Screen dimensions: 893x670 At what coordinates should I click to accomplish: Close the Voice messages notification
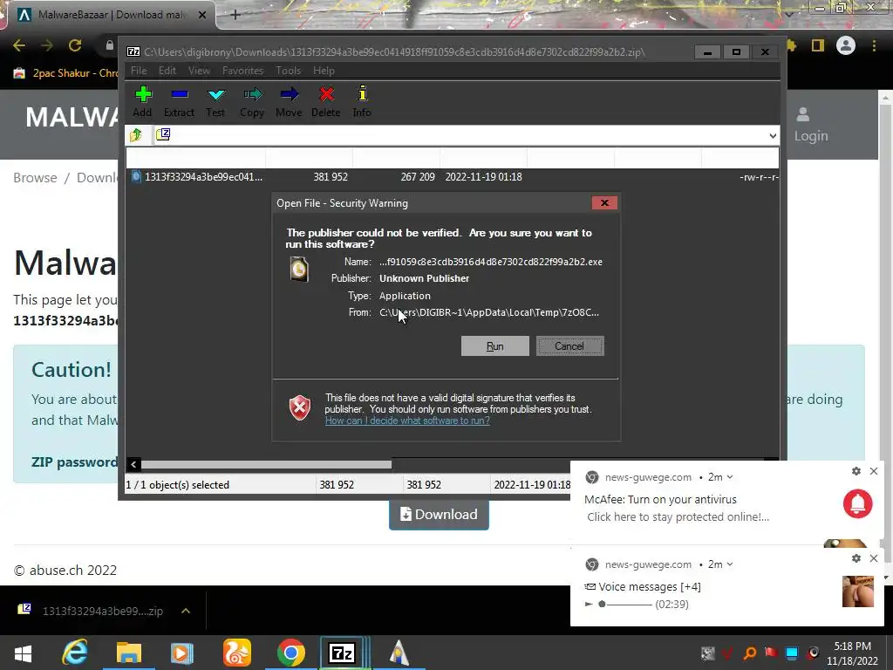(x=874, y=558)
